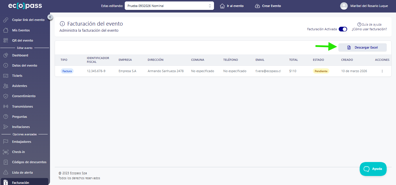Click the pie chart Dashboard icon
The height and width of the screenshot is (185, 396).
(6, 55)
